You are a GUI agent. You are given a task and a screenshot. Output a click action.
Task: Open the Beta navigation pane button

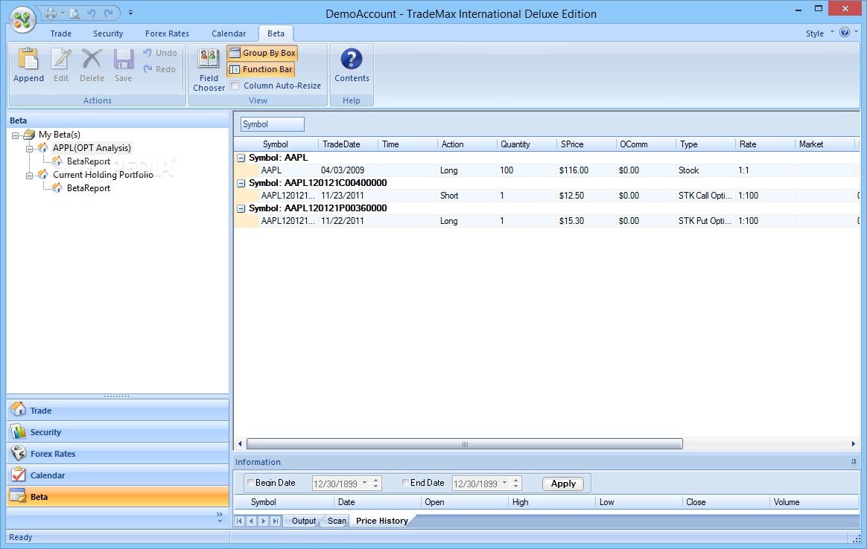pos(118,496)
